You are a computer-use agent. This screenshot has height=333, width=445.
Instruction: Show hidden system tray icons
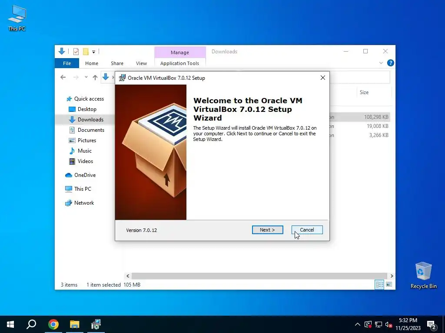click(358, 324)
